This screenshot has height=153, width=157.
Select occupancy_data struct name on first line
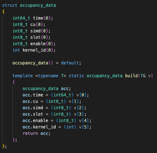[38, 6]
